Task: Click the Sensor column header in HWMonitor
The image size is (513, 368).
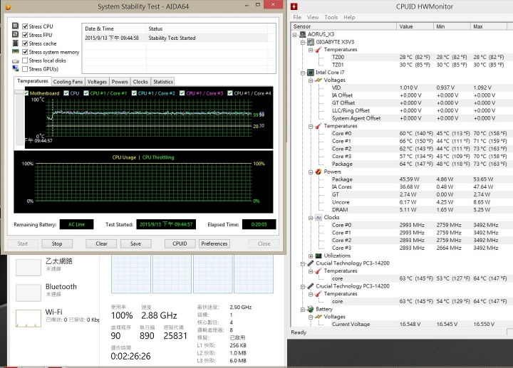Action: click(x=344, y=26)
